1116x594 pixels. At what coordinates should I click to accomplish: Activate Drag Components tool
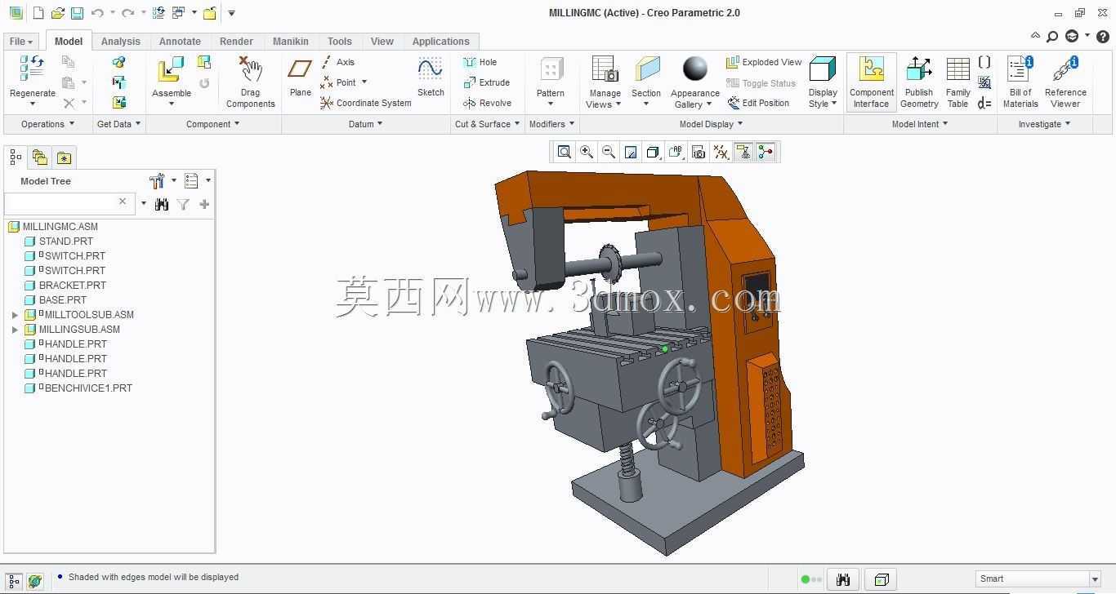click(x=250, y=81)
